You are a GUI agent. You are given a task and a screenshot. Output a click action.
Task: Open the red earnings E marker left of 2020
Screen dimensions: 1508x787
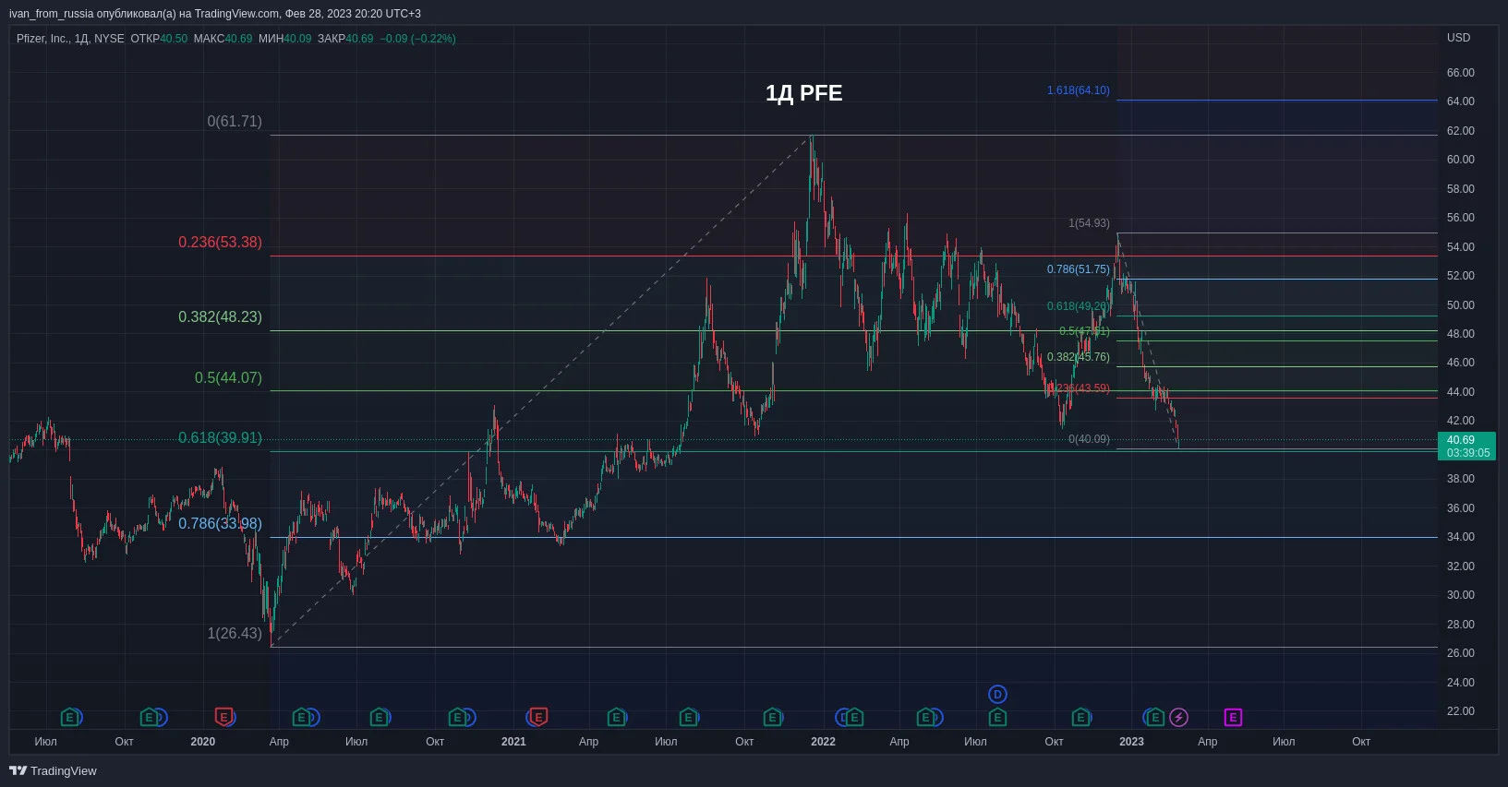(223, 717)
